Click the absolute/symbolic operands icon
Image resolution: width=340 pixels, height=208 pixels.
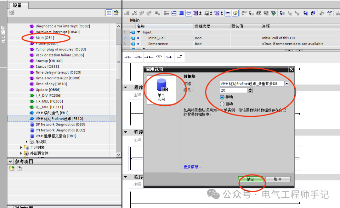(195, 13)
